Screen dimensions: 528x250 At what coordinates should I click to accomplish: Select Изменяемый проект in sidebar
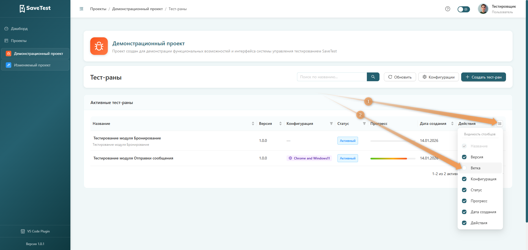32,65
